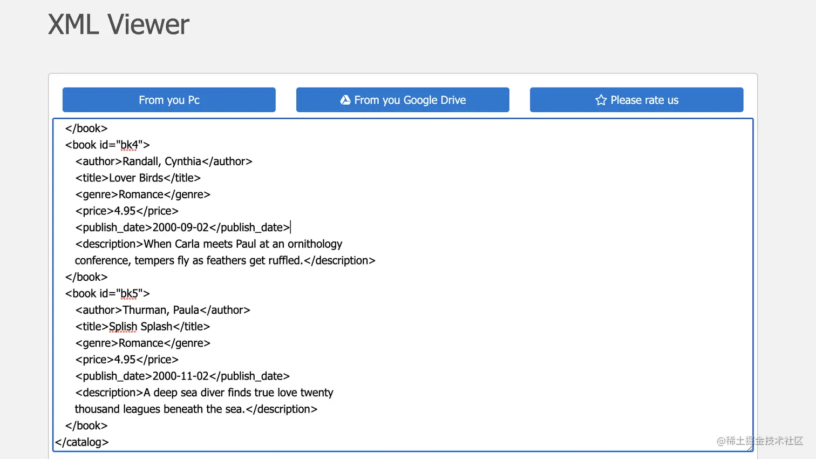Click the author line Randall, Cynthia
Viewport: 816px width, 459px height.
(x=164, y=161)
